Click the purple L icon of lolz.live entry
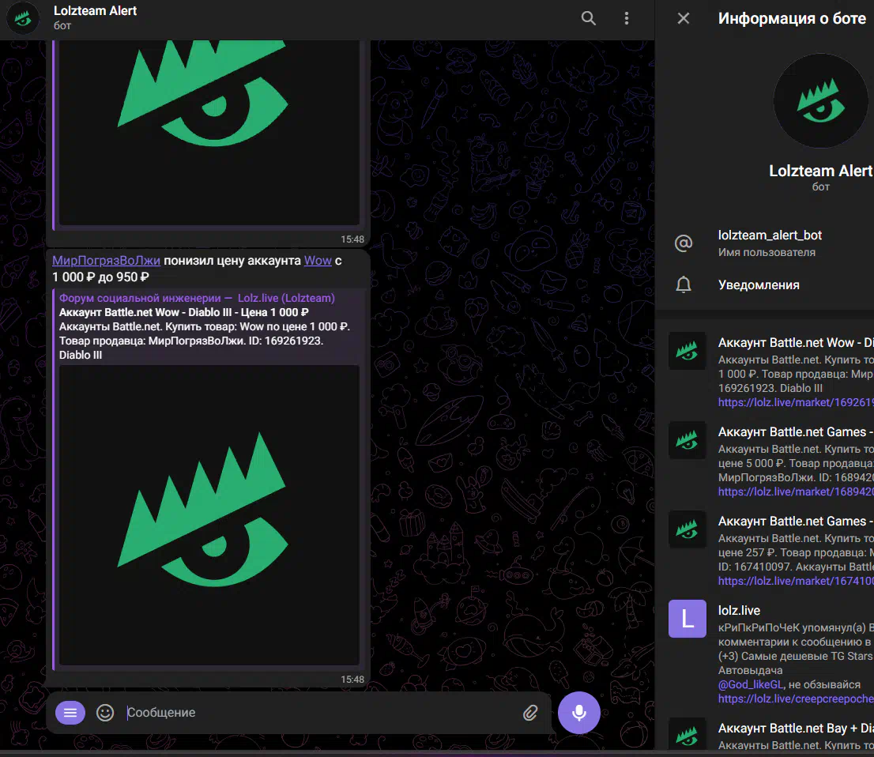The height and width of the screenshot is (757, 874). [688, 619]
